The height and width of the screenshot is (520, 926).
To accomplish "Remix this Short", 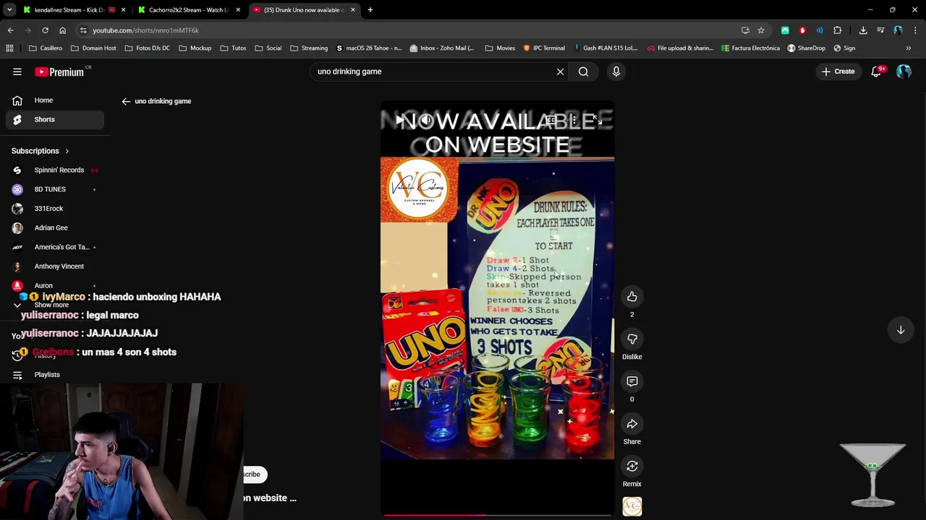I will click(632, 467).
